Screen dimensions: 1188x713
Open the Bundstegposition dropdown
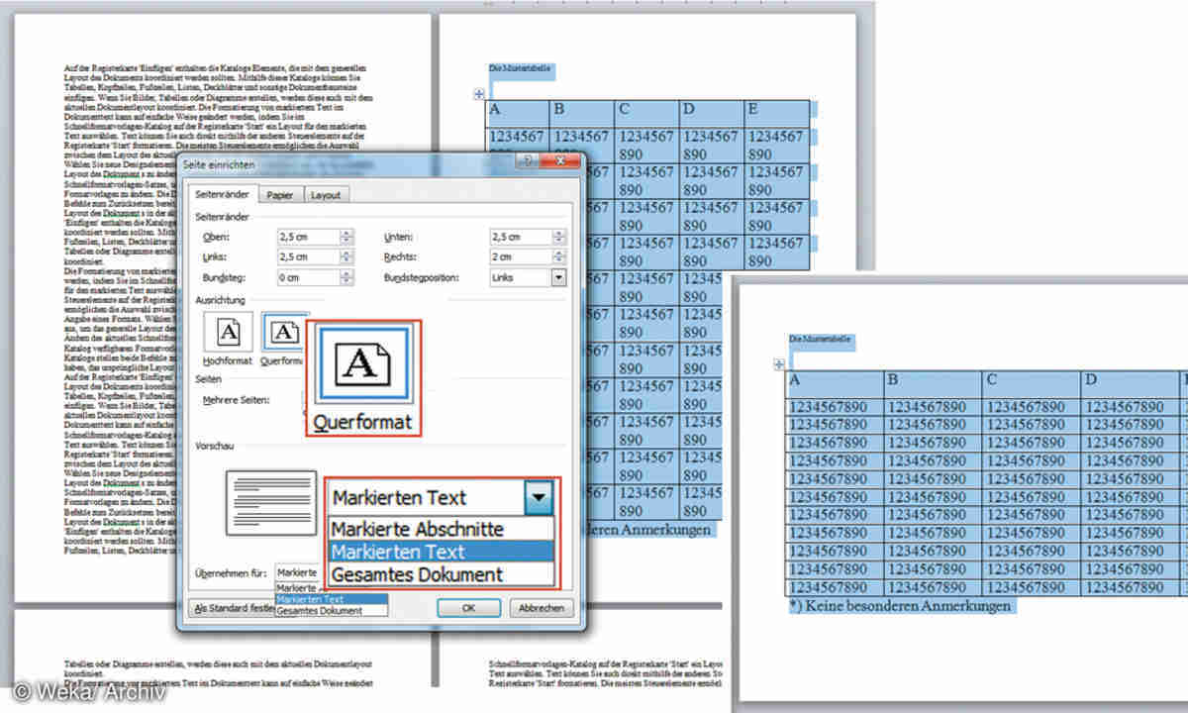coord(558,278)
